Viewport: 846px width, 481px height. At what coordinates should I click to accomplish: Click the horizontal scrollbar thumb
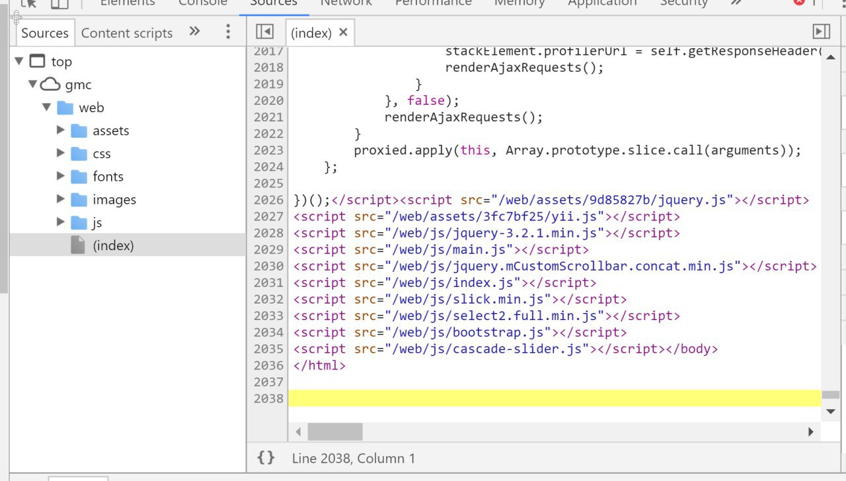point(335,432)
